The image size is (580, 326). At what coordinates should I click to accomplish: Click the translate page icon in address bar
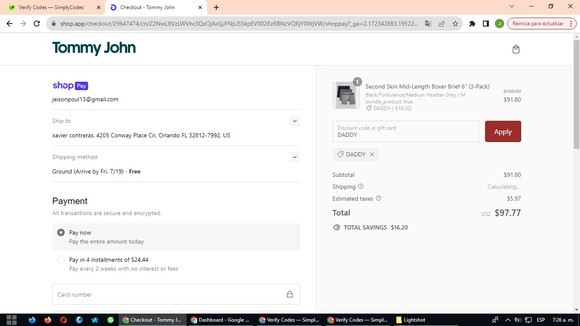[x=428, y=24]
